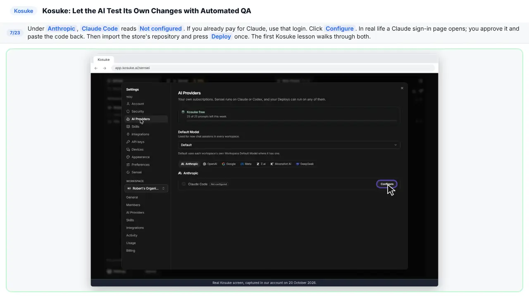Click the app.kosuke.ai/sensei address bar

(273, 68)
